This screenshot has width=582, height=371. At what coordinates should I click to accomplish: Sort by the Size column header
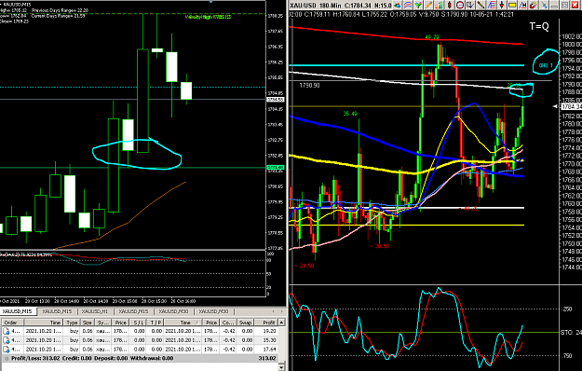point(87,323)
